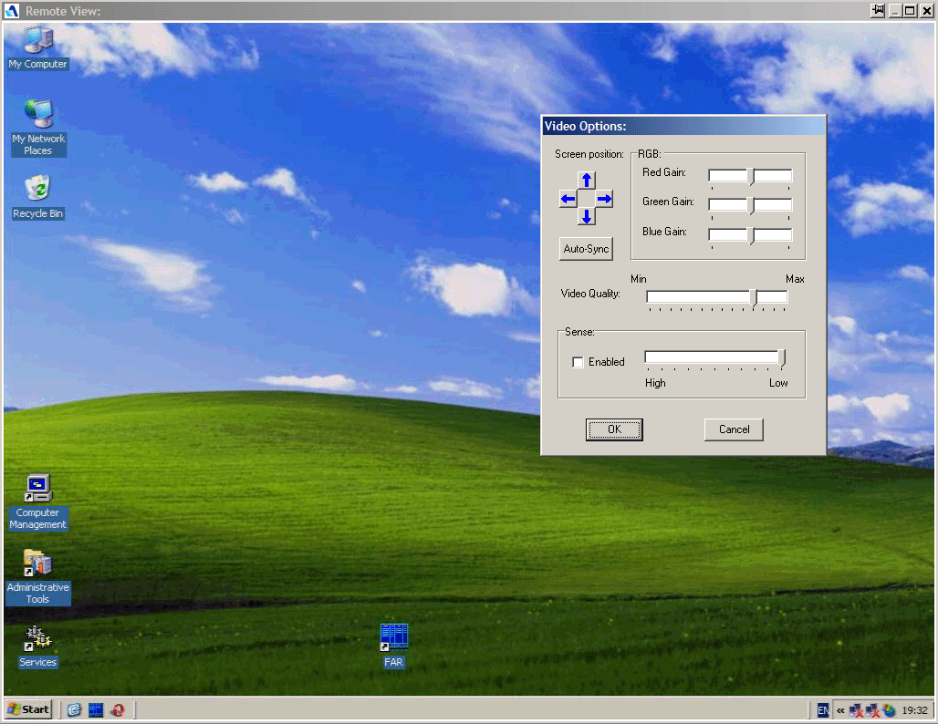This screenshot has height=724, width=938.
Task: Select the Services desktop shortcut
Action: coord(37,646)
